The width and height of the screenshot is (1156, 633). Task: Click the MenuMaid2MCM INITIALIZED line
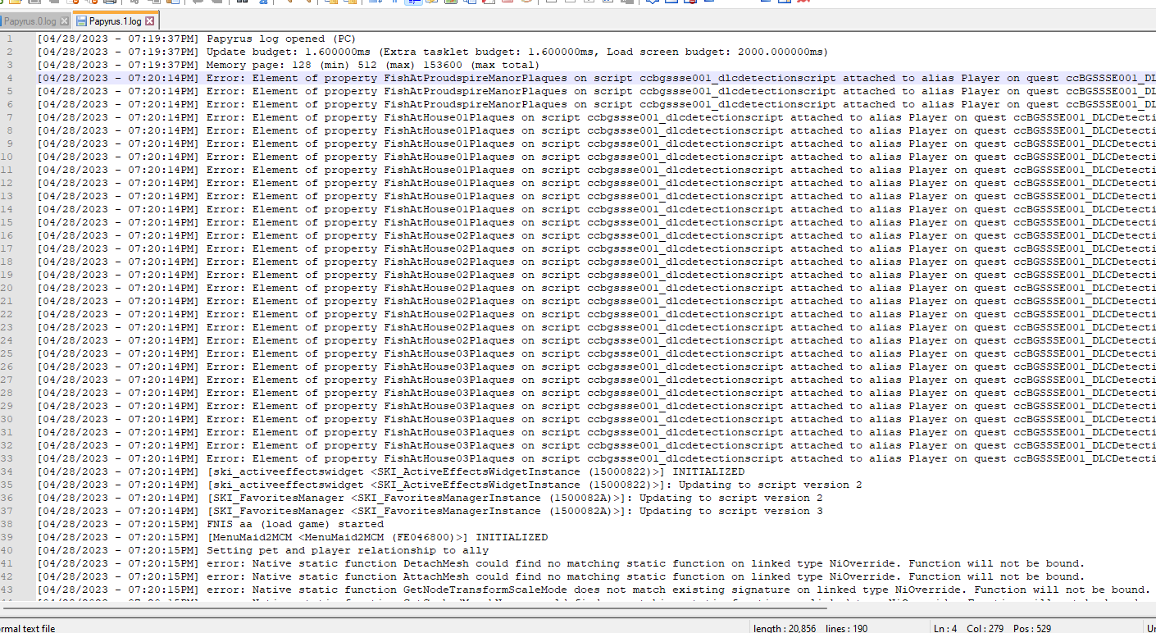[x=292, y=537]
